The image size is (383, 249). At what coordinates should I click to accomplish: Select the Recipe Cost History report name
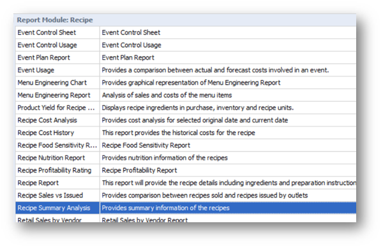(x=46, y=133)
